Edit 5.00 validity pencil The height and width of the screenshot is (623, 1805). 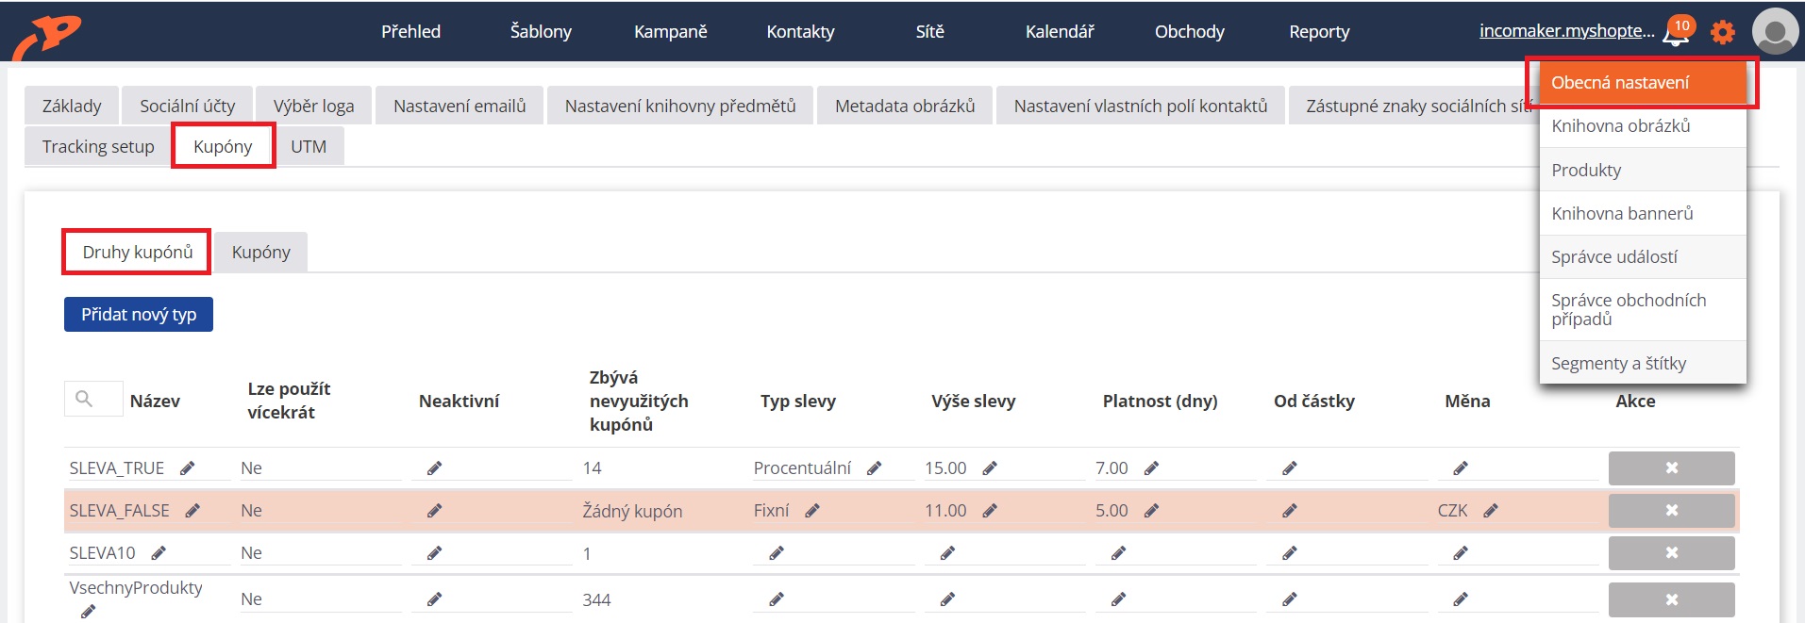click(x=1151, y=510)
